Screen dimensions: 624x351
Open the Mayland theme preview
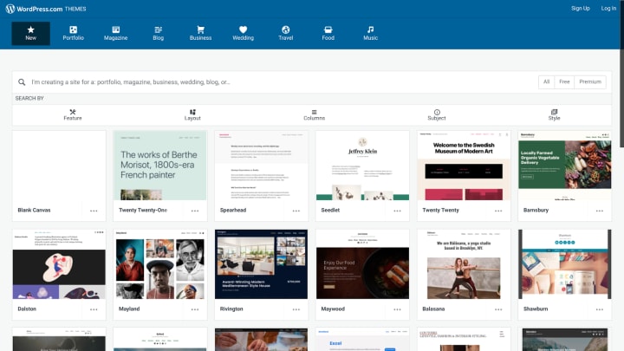click(x=160, y=264)
